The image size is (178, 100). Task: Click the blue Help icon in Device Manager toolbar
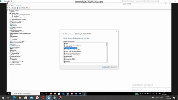pos(18,8)
